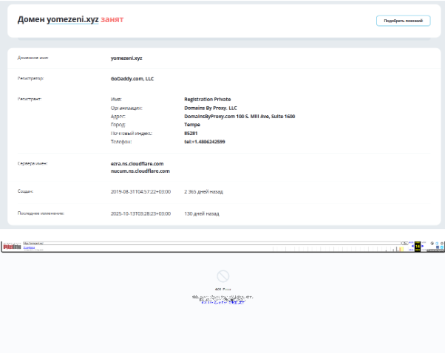Image resolution: width=448 pixels, height=353 pixels.
Task: Click the 'Подобрать похожий' button
Action: coord(403,21)
